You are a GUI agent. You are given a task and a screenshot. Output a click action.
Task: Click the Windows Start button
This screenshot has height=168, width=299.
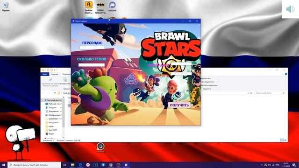[4, 165]
